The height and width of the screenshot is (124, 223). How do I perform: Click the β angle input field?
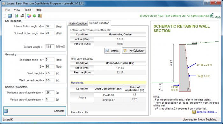50,67
